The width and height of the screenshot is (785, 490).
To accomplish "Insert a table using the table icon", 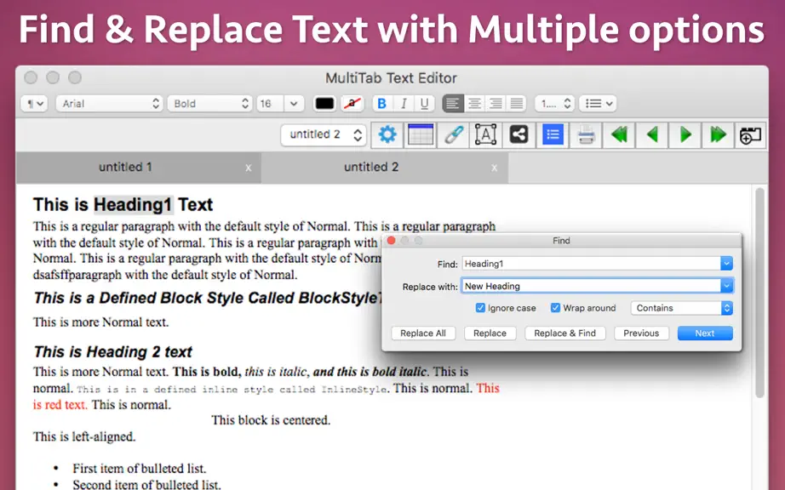I will 421,134.
